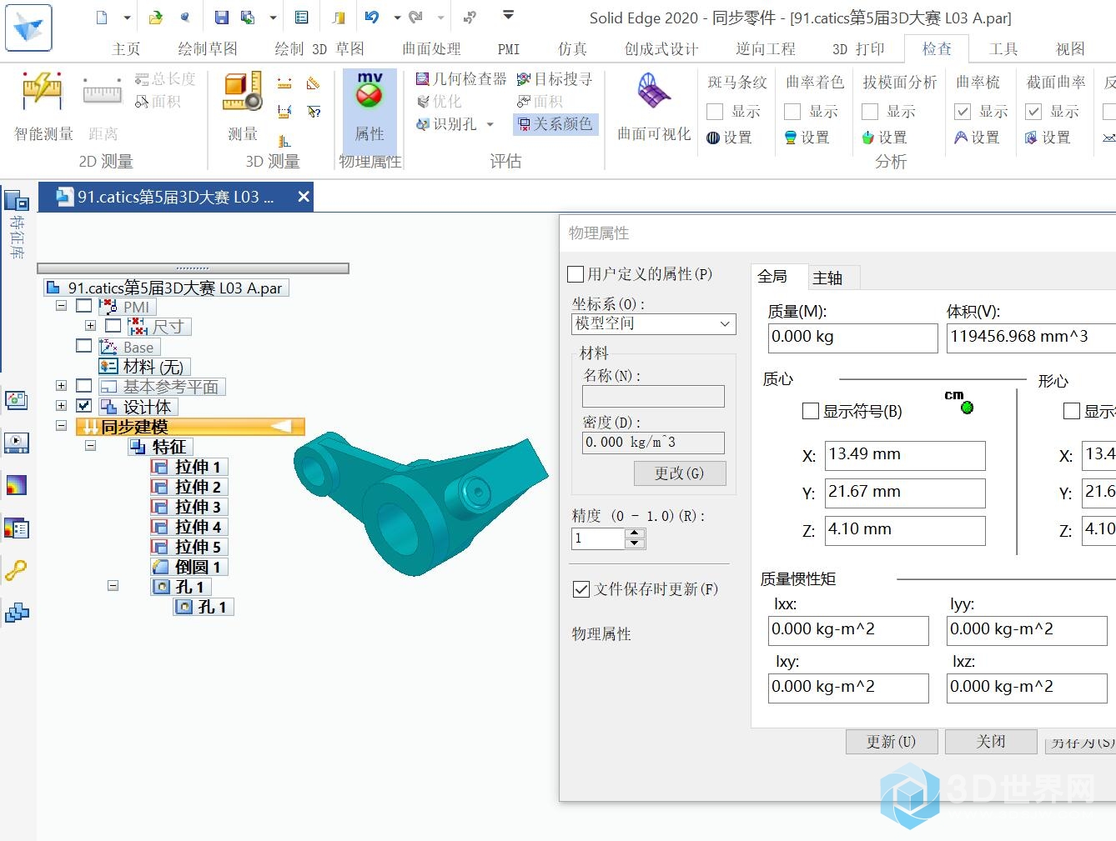This screenshot has height=841, width=1116.
Task: Close the 91.catics document tab
Action: pyautogui.click(x=304, y=197)
